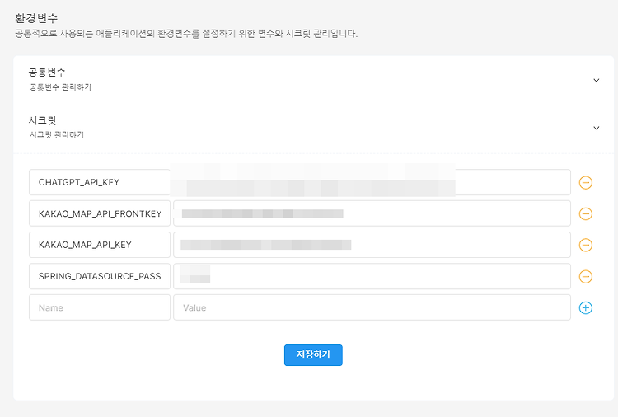Screen dimensions: 618x417
Task: Edit the CHATGPT_API_KEY name field
Action: tap(100, 182)
